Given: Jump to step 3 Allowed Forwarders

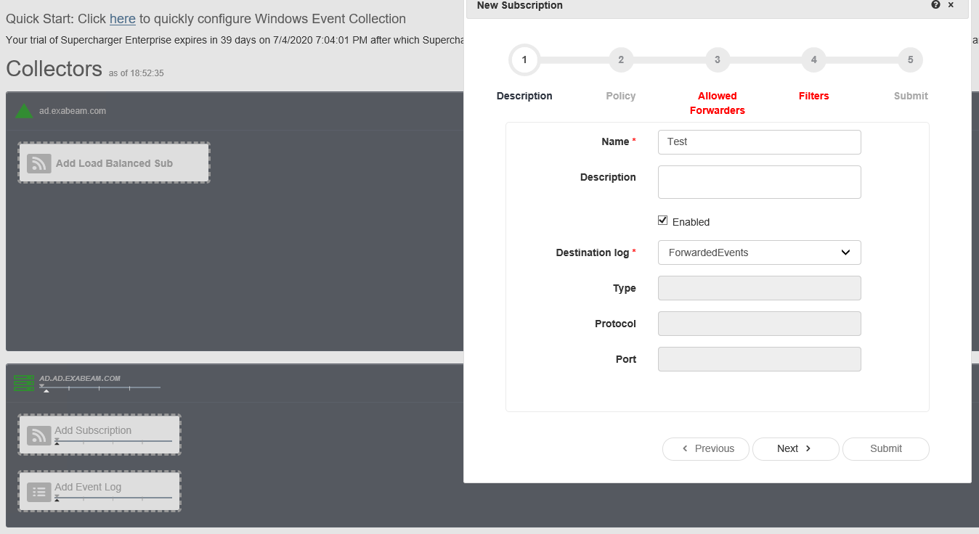Looking at the screenshot, I should (717, 59).
